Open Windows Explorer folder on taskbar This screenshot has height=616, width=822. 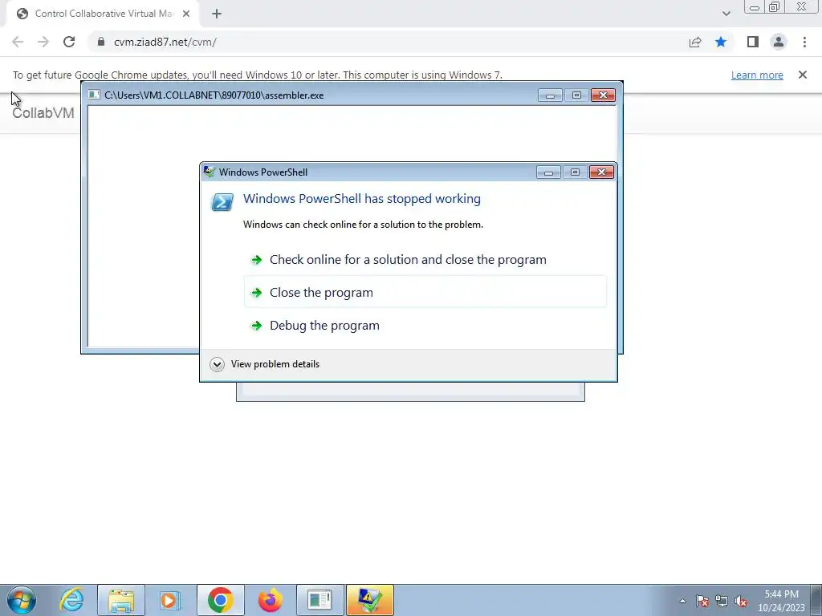(121, 600)
